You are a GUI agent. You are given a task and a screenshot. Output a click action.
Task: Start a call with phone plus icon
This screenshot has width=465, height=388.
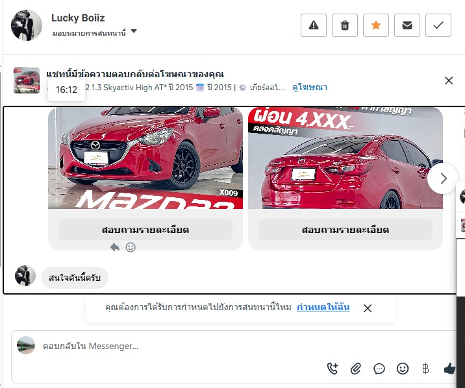tap(333, 369)
